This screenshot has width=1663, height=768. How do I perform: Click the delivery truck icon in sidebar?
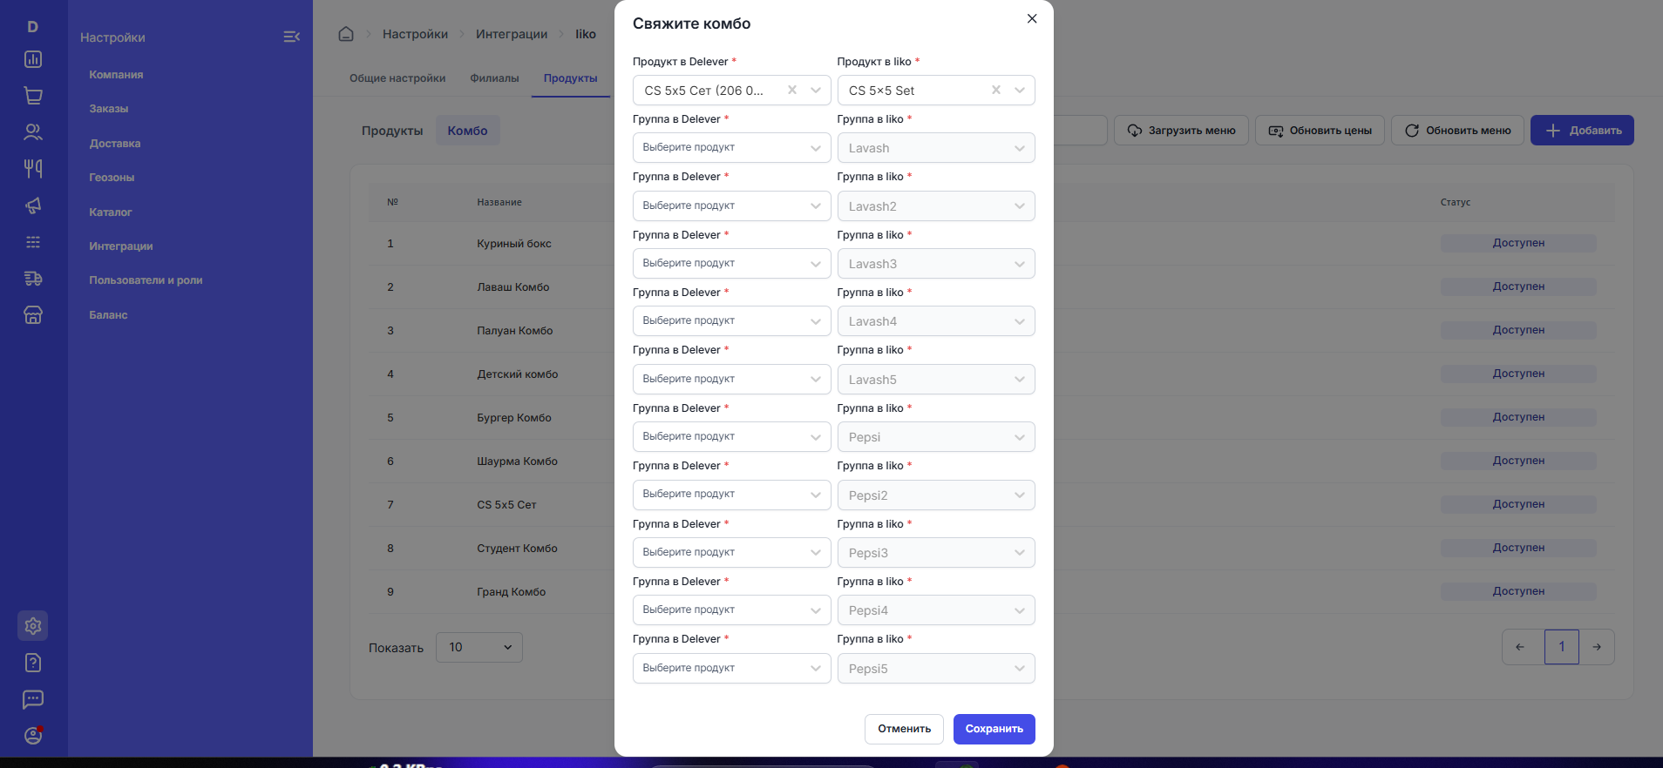pyautogui.click(x=33, y=279)
